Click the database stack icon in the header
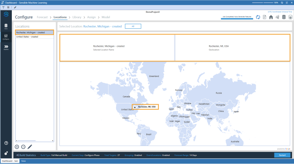Viewport: 294px width, 164px height. (284, 17)
